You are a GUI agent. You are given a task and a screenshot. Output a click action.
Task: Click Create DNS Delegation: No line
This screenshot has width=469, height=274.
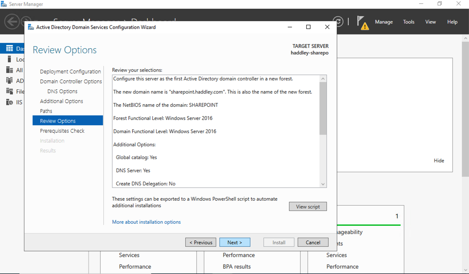pos(145,184)
